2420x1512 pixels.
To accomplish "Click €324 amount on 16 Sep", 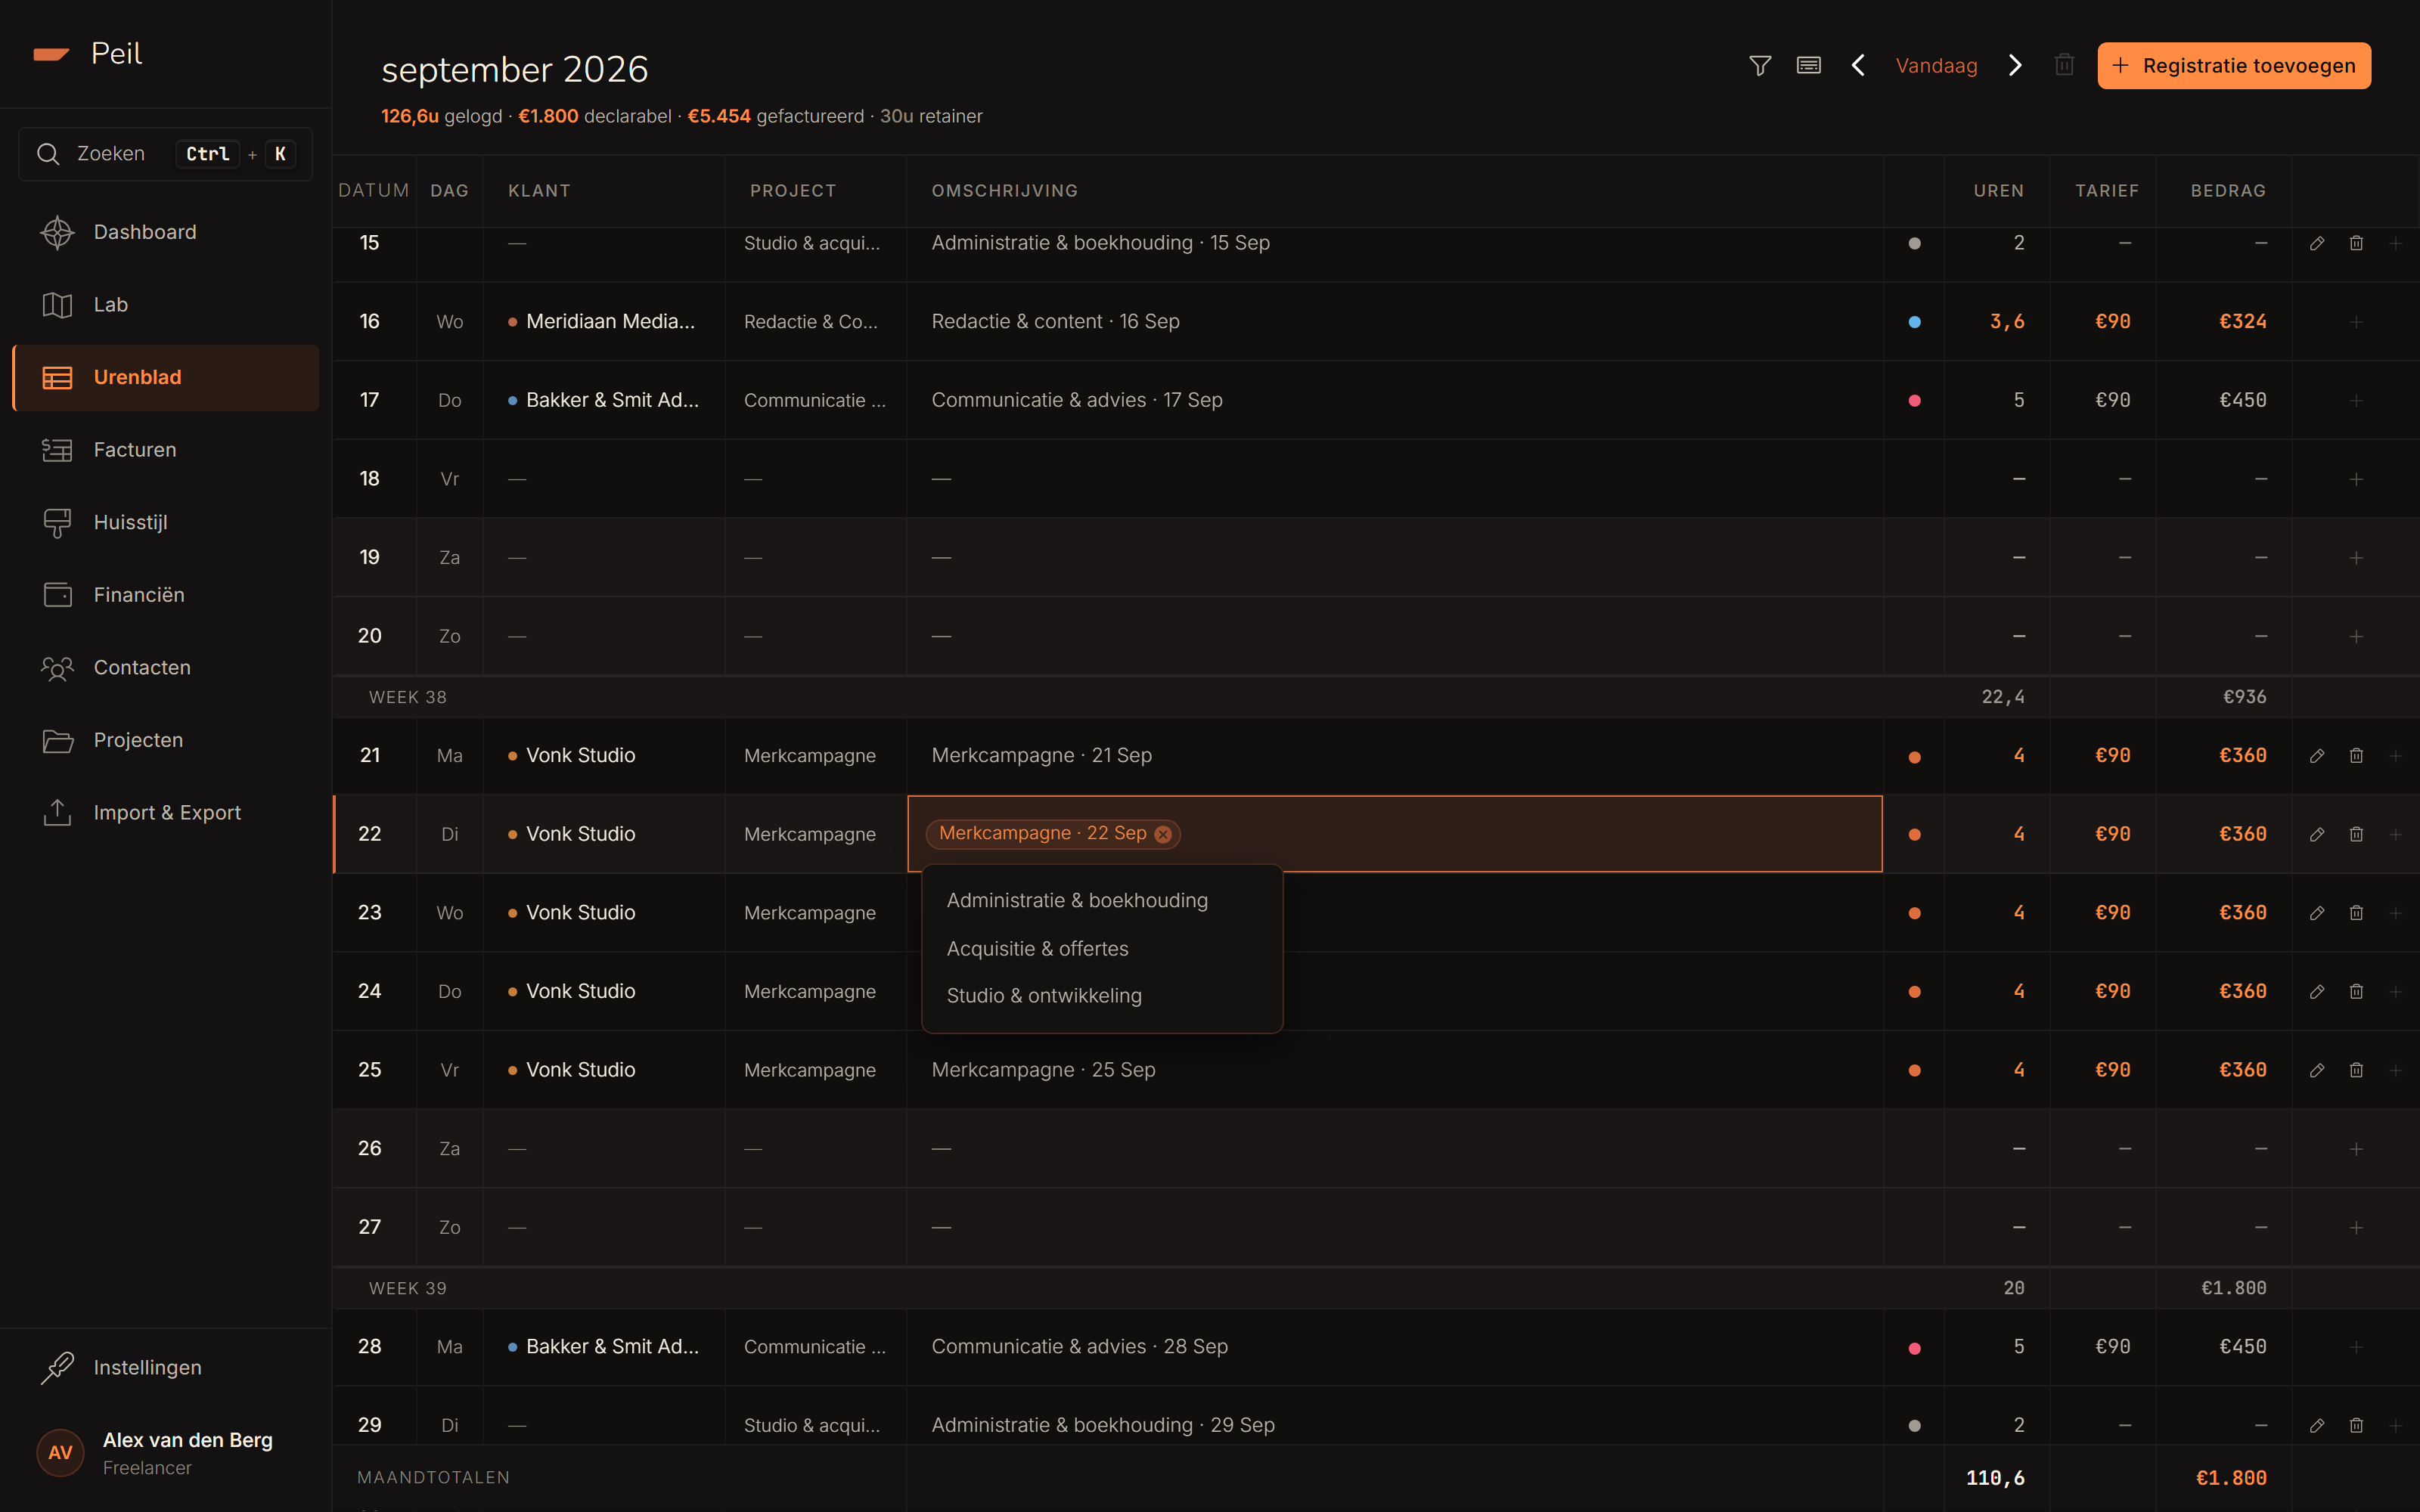I will coord(2242,322).
